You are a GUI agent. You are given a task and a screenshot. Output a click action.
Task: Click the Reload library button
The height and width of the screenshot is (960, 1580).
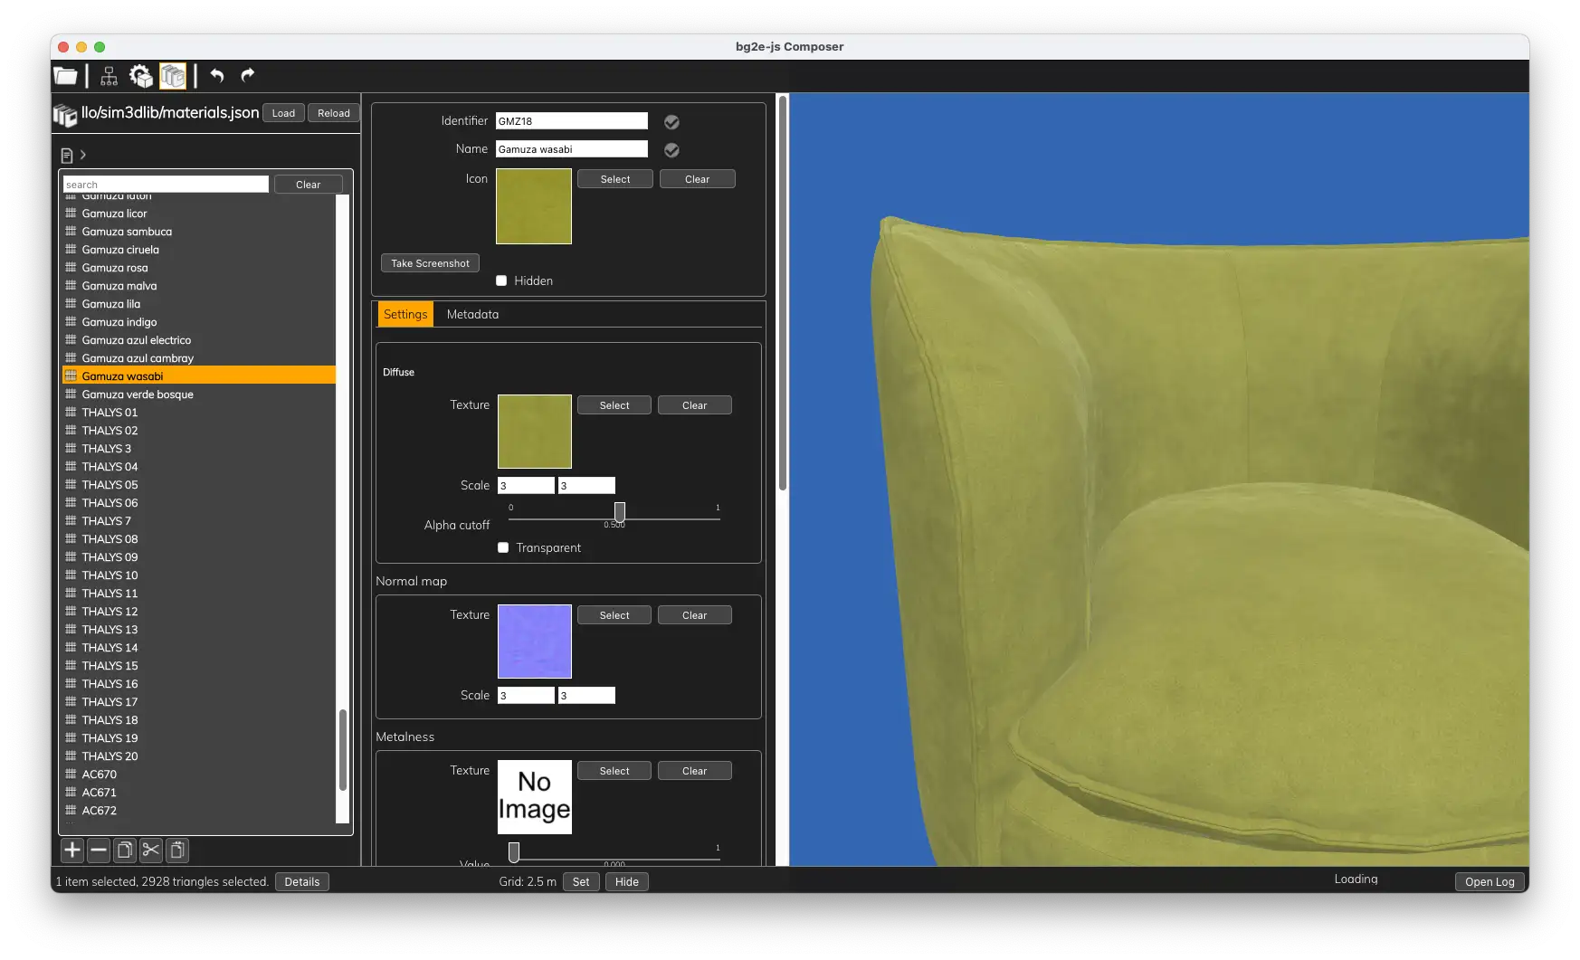(334, 113)
